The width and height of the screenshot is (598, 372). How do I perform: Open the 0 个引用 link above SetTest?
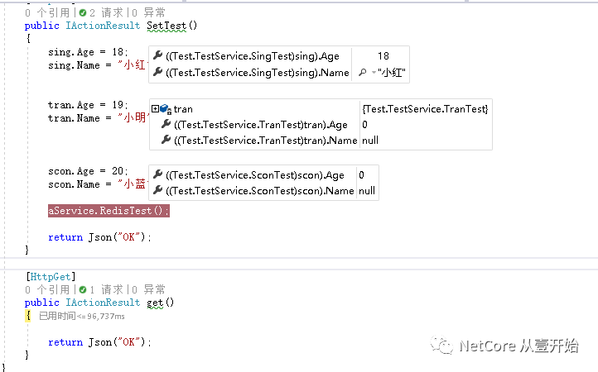click(47, 12)
